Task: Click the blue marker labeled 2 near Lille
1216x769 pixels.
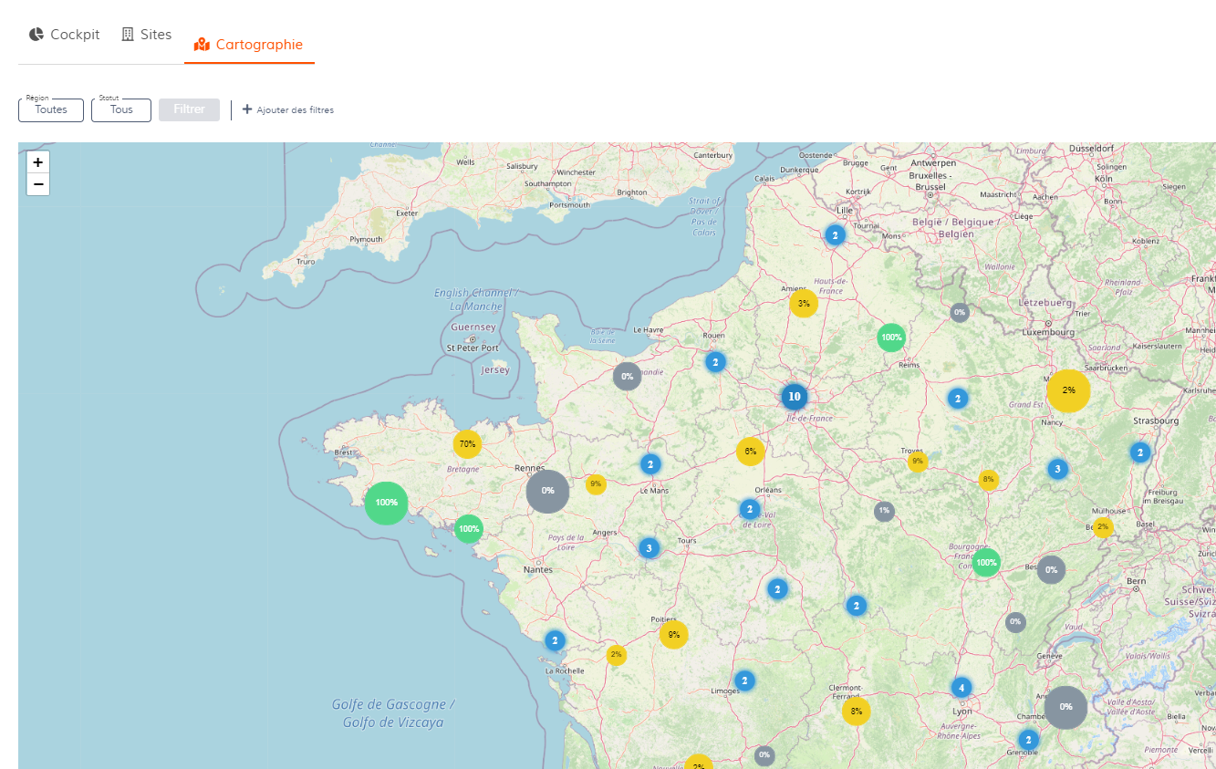Action: click(835, 234)
